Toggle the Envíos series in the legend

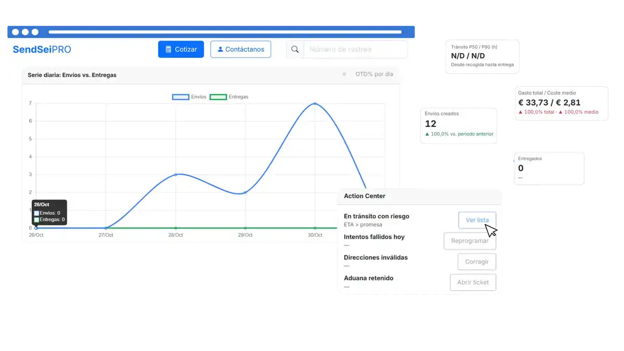coord(189,97)
